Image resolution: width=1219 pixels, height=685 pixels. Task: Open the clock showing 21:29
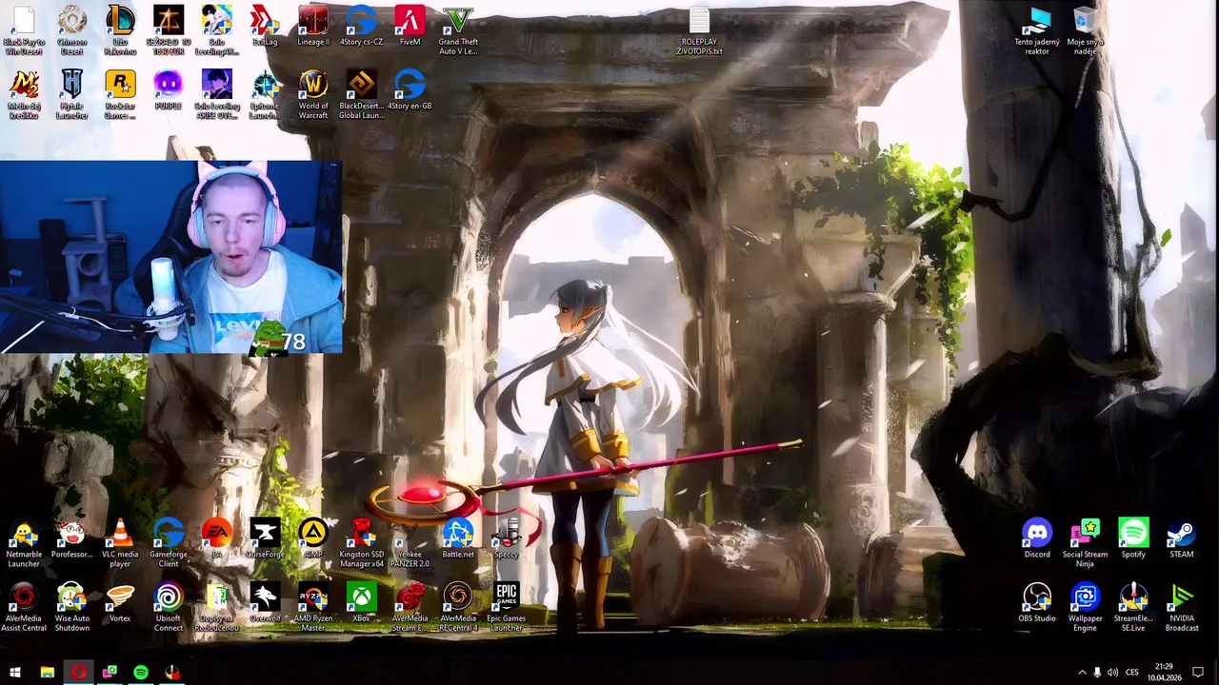click(x=1164, y=673)
